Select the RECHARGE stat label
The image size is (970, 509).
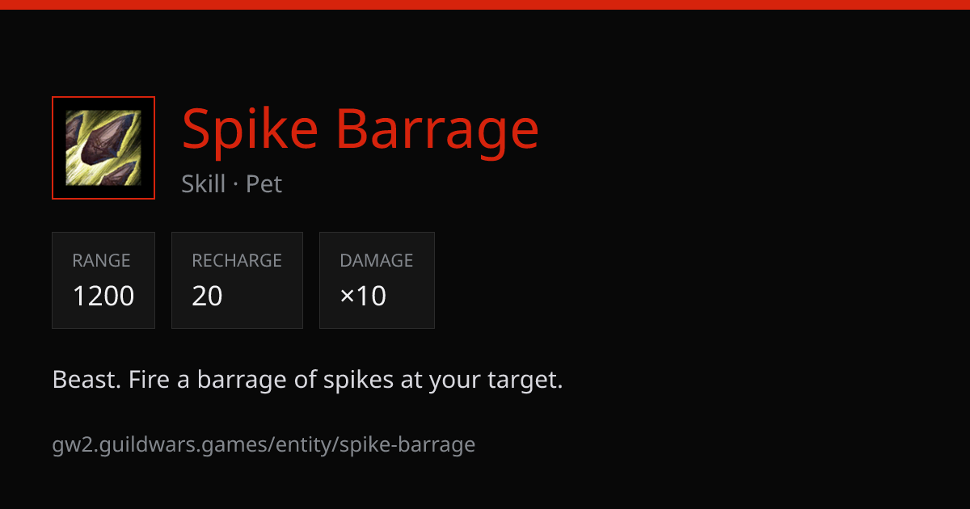pyautogui.click(x=237, y=261)
